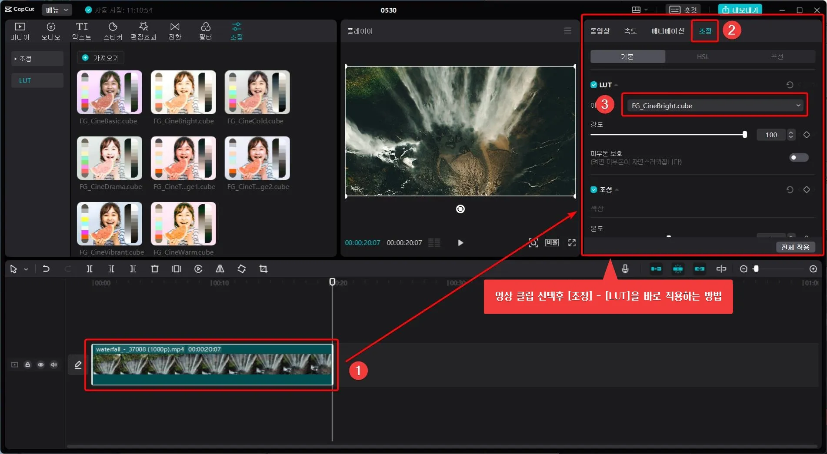Click the pencil edit icon beside the track
Screen dimensions: 827x454
78,365
